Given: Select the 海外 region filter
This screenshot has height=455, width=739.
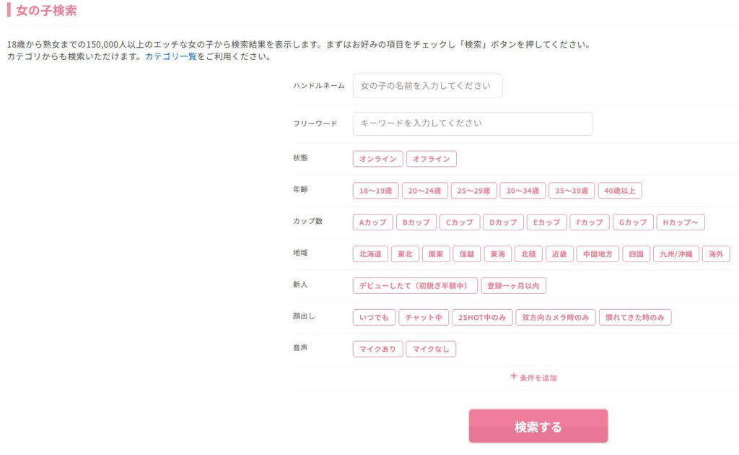Looking at the screenshot, I should pyautogui.click(x=716, y=254).
